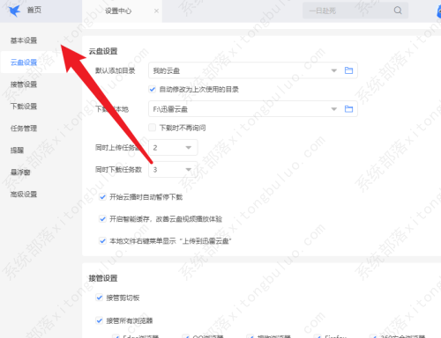The width and height of the screenshot is (441, 338).
Task: Check 下载时不再询问
Action: click(x=152, y=128)
